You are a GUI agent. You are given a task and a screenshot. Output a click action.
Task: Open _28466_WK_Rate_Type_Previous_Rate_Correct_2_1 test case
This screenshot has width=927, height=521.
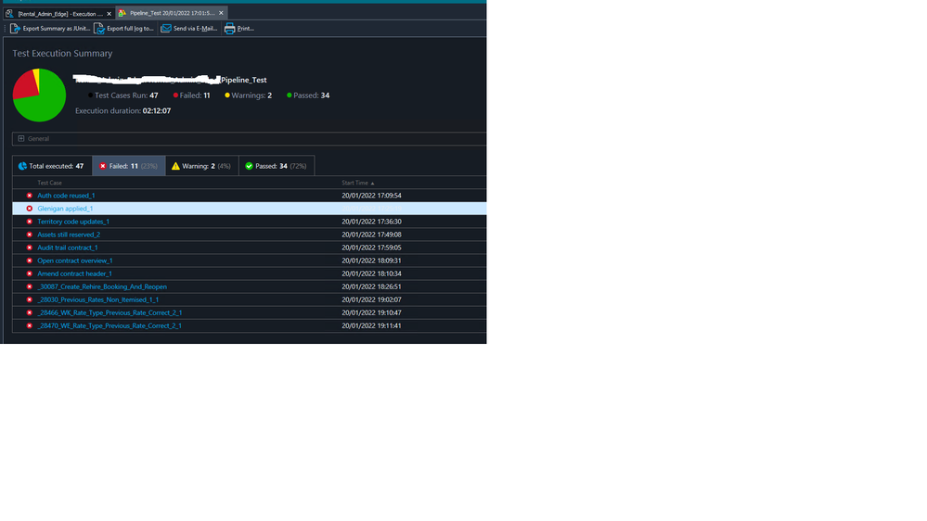point(109,312)
